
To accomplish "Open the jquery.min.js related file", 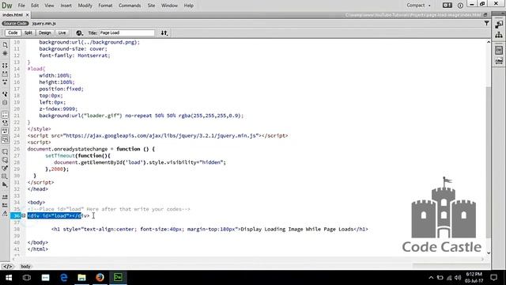I will pyautogui.click(x=44, y=24).
